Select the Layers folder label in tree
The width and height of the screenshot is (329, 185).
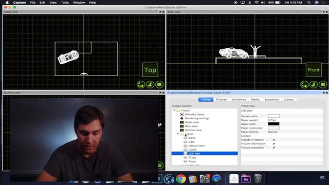(x=189, y=134)
